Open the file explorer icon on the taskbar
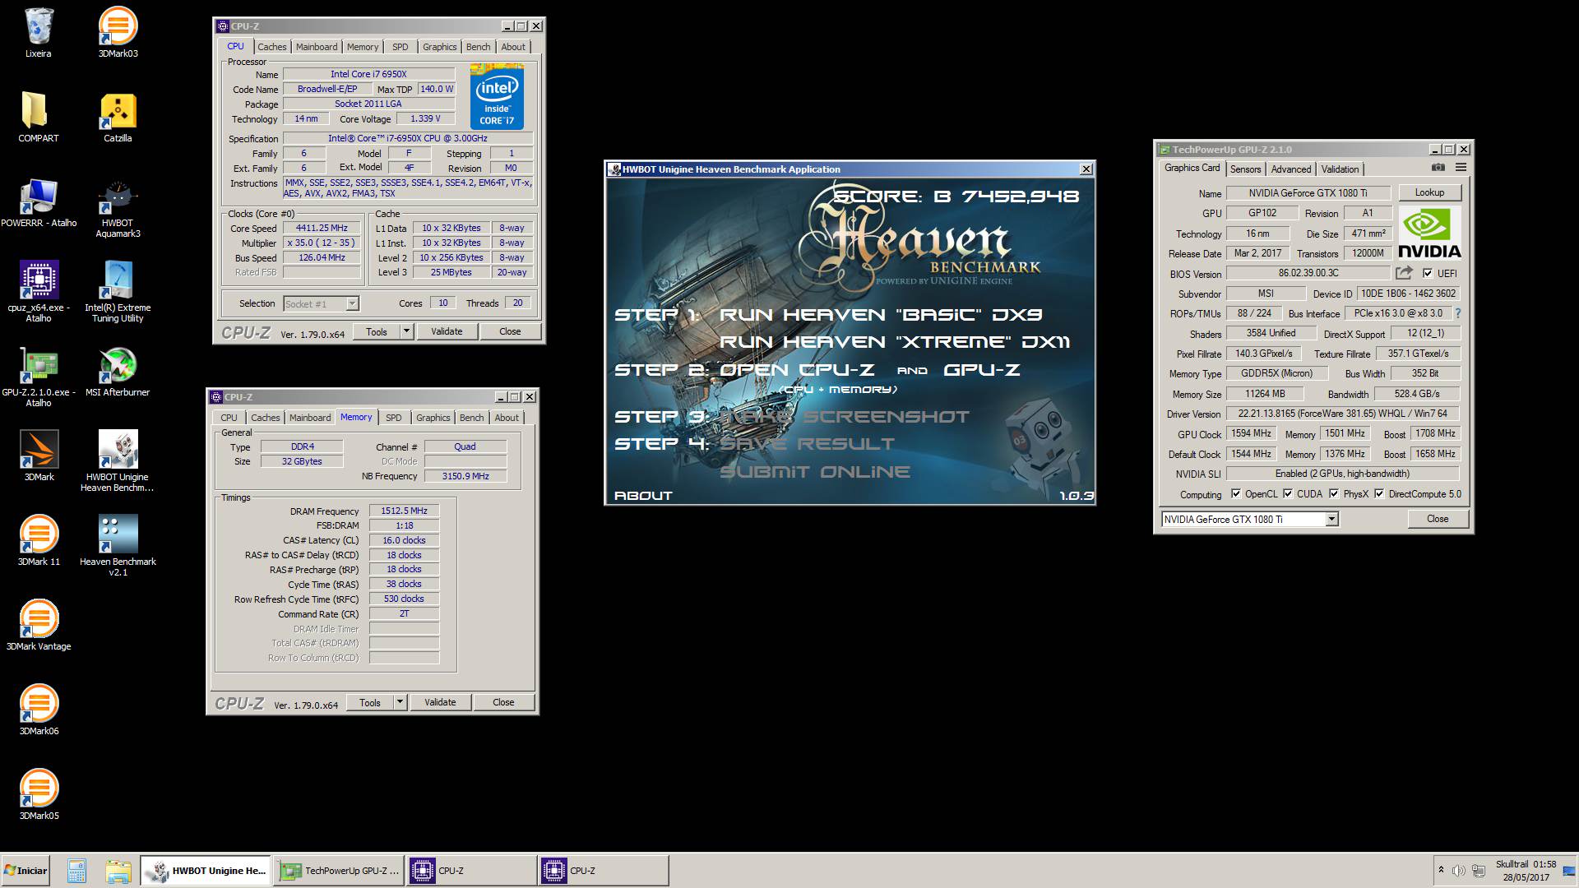1579x888 pixels. 118,871
